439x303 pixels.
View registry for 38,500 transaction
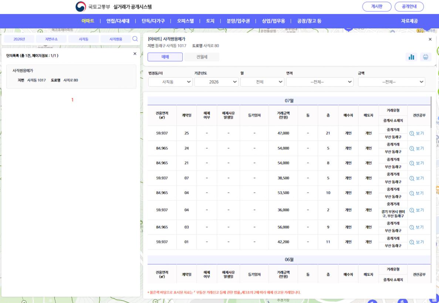click(x=416, y=178)
